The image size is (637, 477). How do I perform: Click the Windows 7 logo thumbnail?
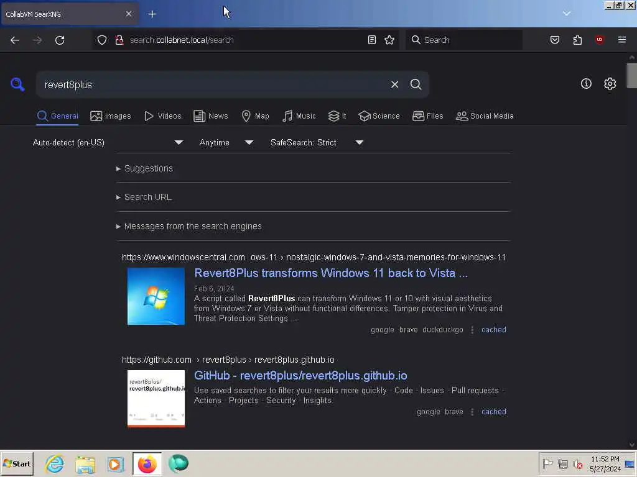coord(156,296)
